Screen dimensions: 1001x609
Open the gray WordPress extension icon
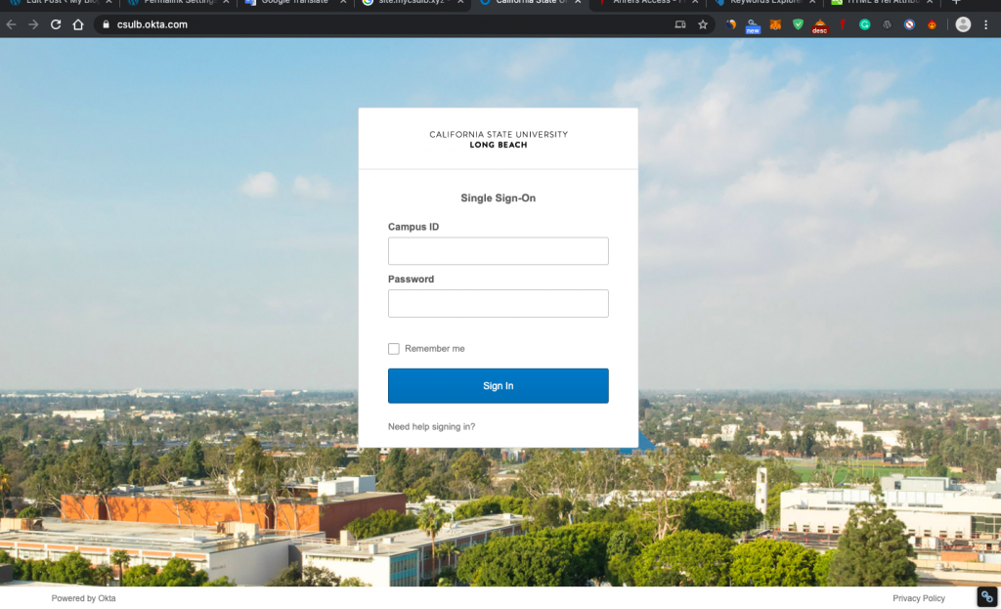click(888, 24)
